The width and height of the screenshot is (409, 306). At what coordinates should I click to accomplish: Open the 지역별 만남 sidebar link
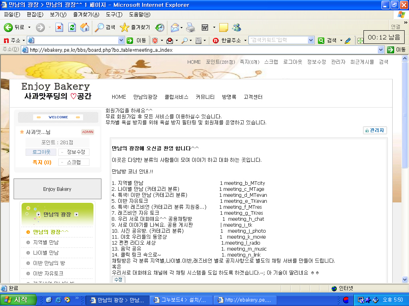(x=46, y=242)
